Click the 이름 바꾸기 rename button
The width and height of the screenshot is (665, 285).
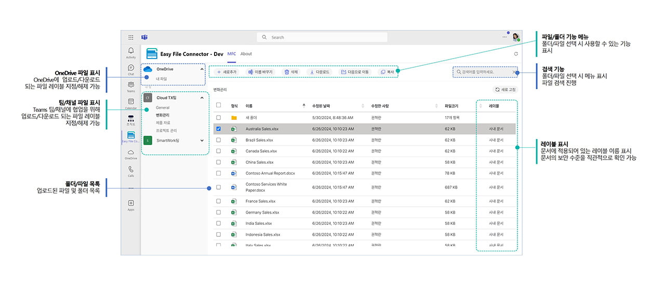tap(260, 72)
